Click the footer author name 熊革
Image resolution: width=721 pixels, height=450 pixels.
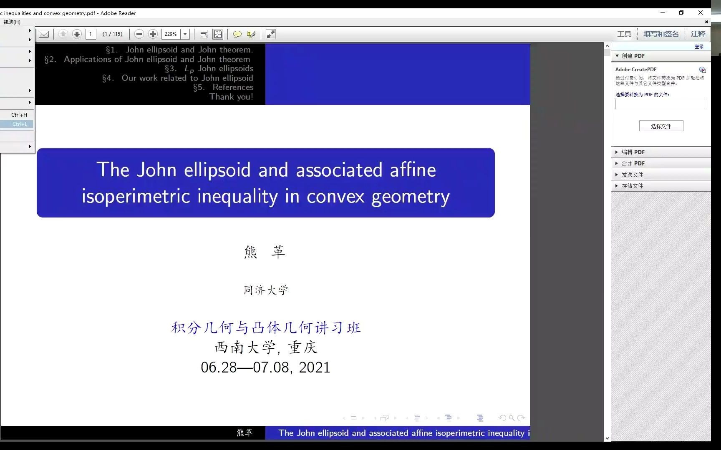click(245, 432)
